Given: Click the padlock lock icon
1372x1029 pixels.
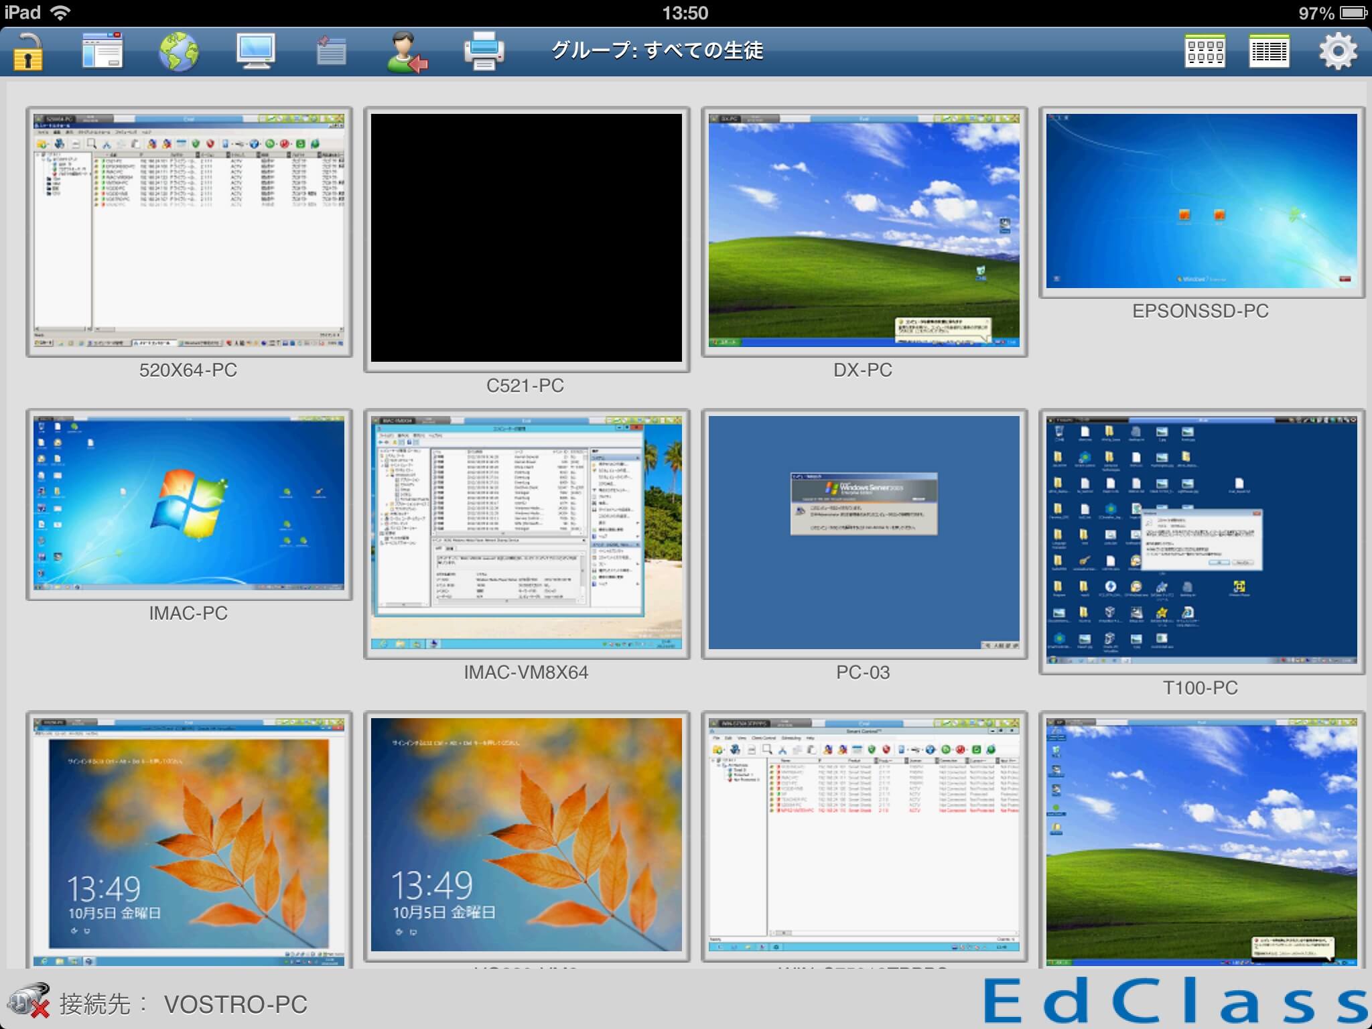Looking at the screenshot, I should pos(28,52).
